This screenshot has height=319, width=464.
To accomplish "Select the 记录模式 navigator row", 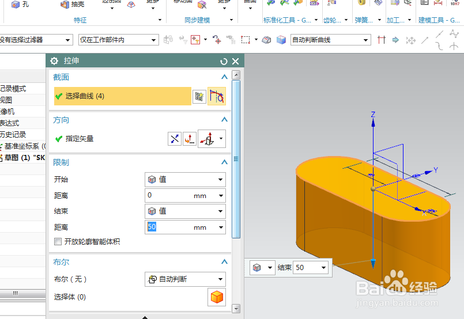I will 22,89.
